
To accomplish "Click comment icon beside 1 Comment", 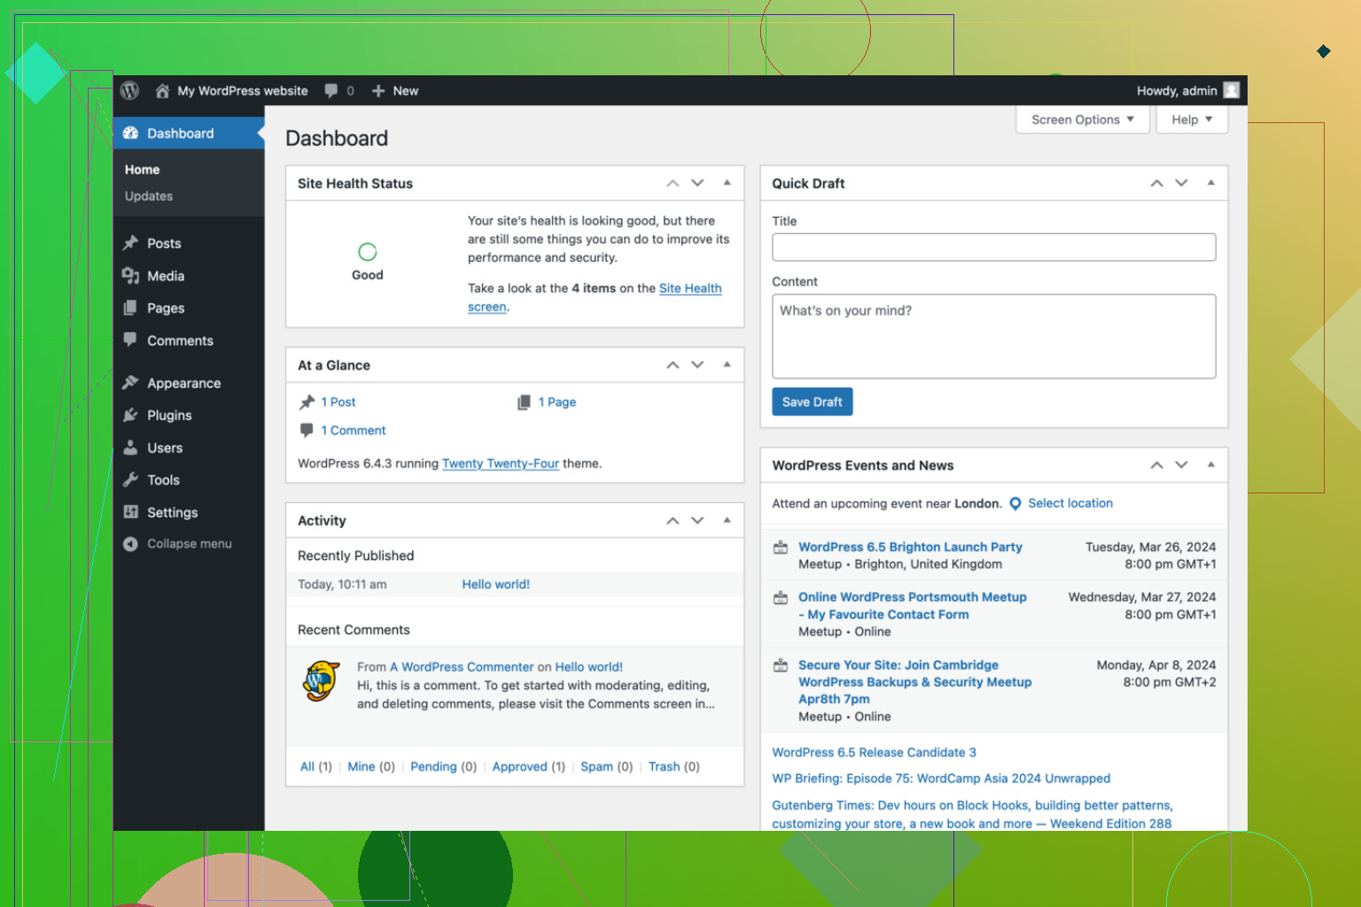I will pyautogui.click(x=307, y=430).
